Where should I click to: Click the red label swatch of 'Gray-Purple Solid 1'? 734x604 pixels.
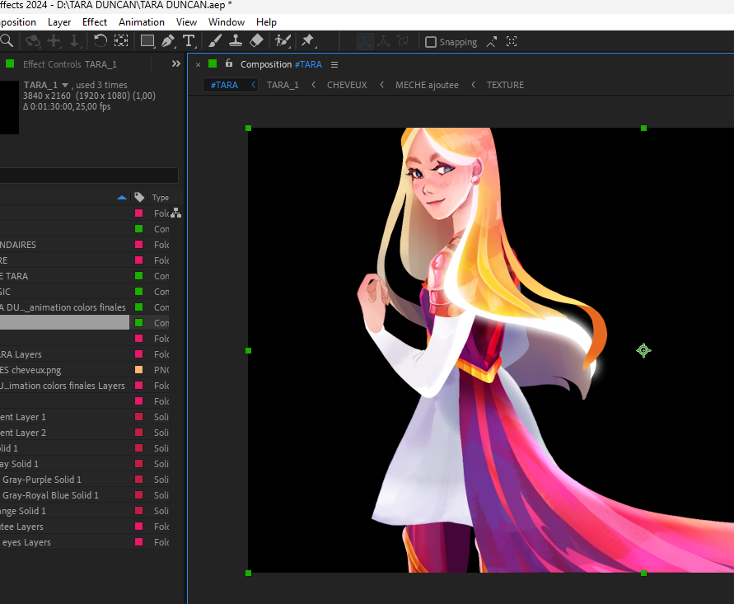point(138,480)
